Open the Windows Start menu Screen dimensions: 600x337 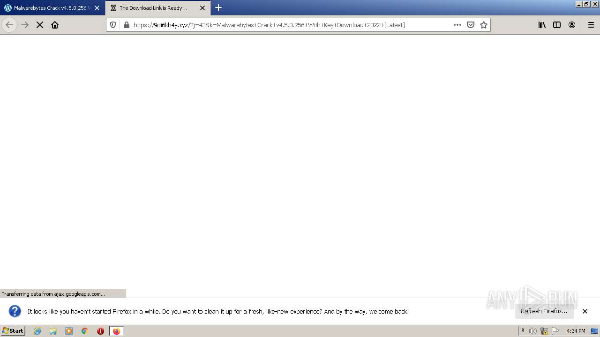13,330
